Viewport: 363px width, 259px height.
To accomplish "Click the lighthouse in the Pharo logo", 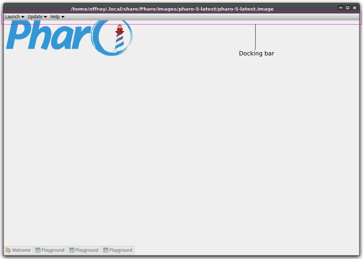I will pos(119,37).
